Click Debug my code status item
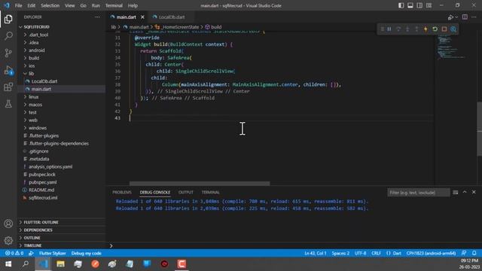Image resolution: width=482 pixels, height=271 pixels. [x=87, y=254]
